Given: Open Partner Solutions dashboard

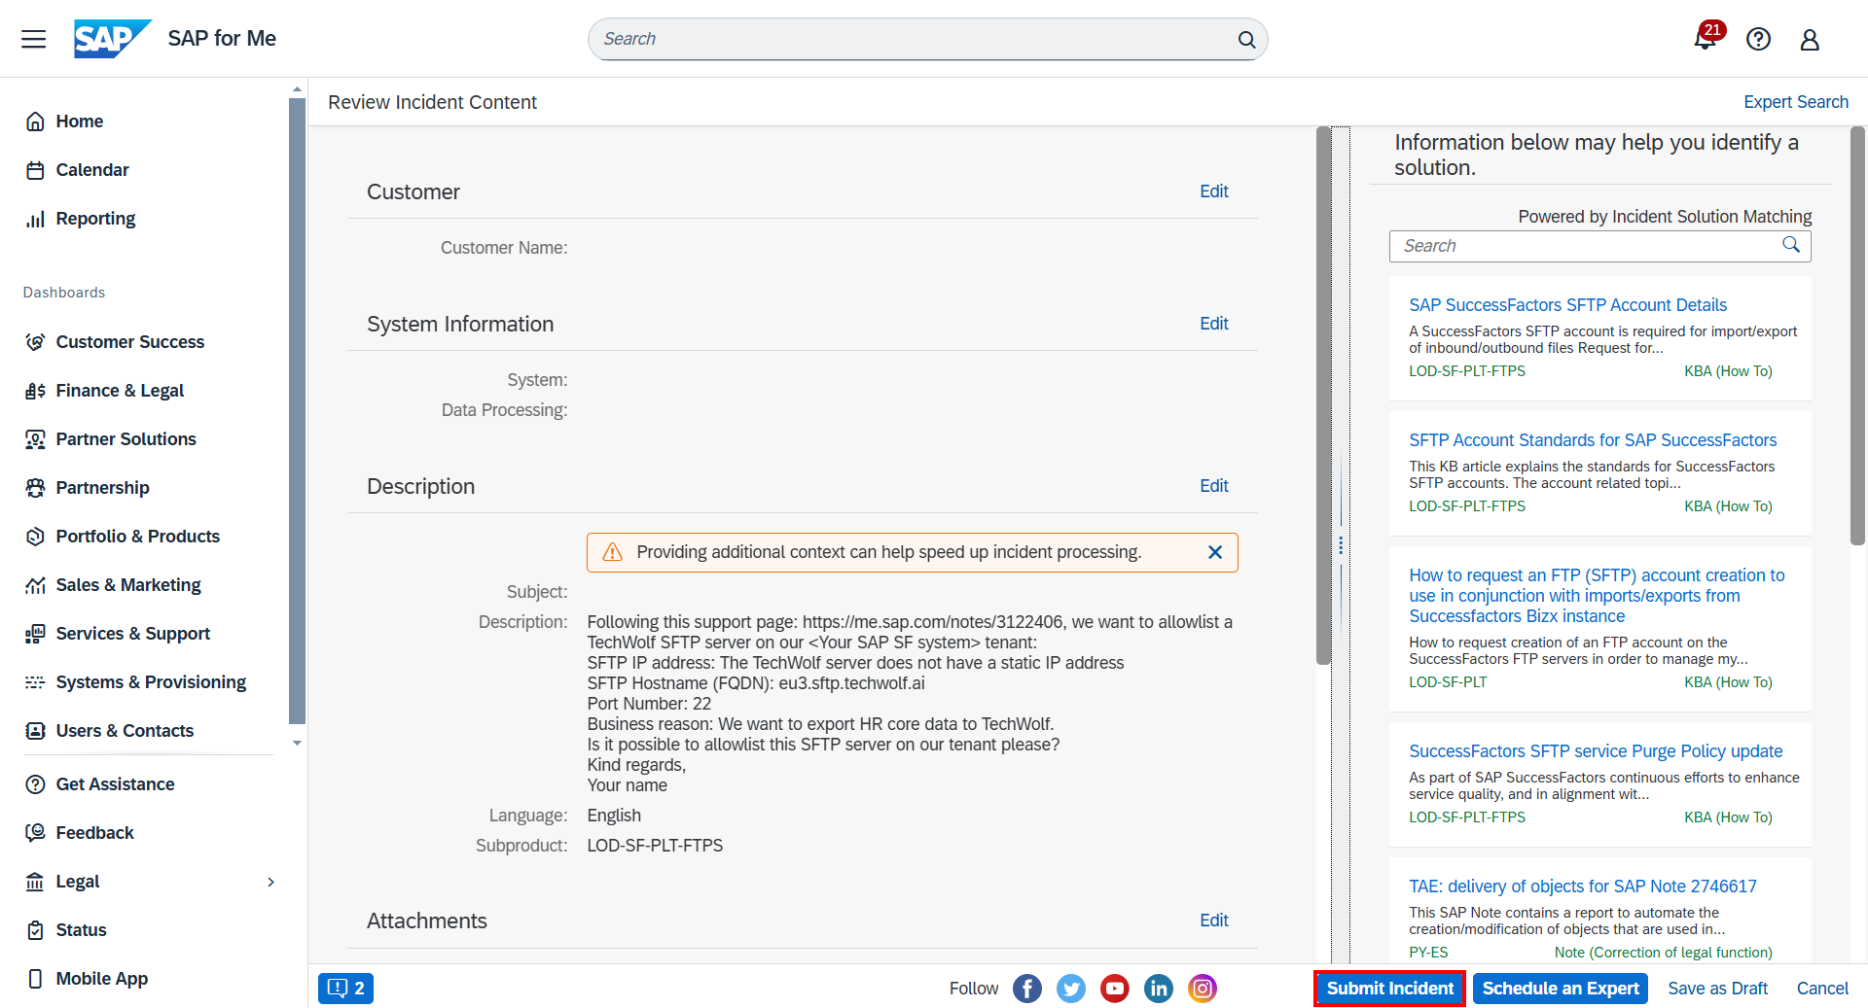Looking at the screenshot, I should [126, 439].
